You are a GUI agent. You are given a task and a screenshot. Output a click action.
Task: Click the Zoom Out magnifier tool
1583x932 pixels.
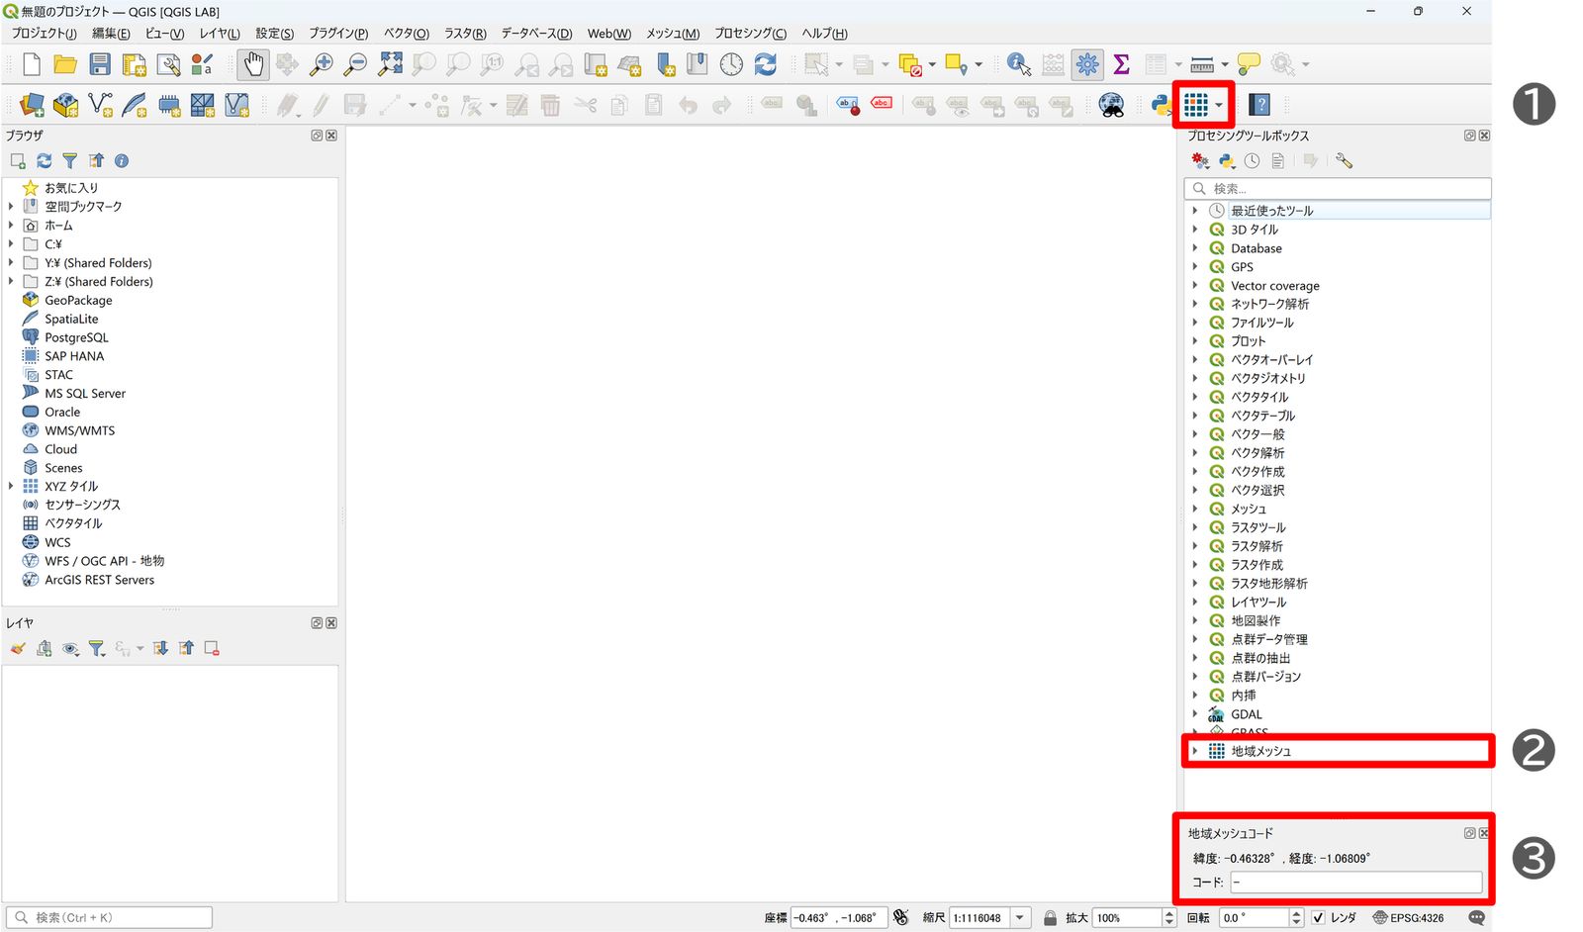pyautogui.click(x=354, y=64)
